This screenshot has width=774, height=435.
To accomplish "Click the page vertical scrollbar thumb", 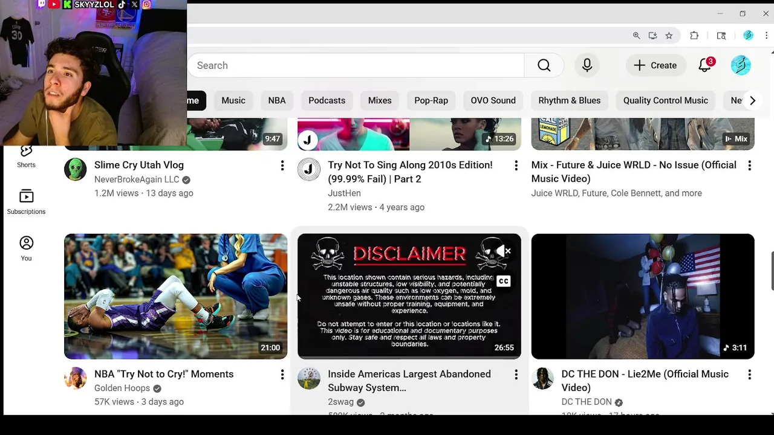I will pos(772,272).
